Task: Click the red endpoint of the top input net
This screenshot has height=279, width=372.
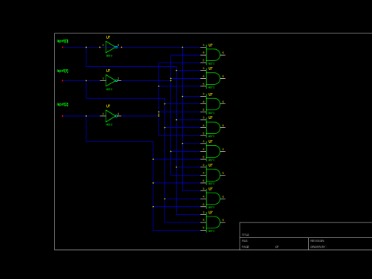Action: (x=62, y=47)
